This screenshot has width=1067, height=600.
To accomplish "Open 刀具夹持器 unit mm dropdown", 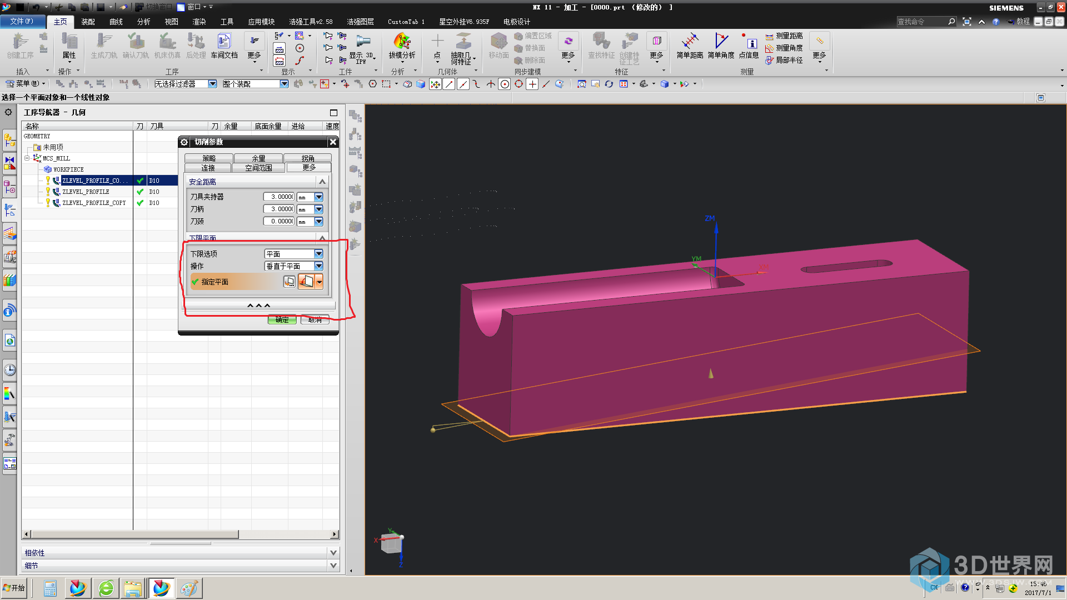I will [x=318, y=197].
